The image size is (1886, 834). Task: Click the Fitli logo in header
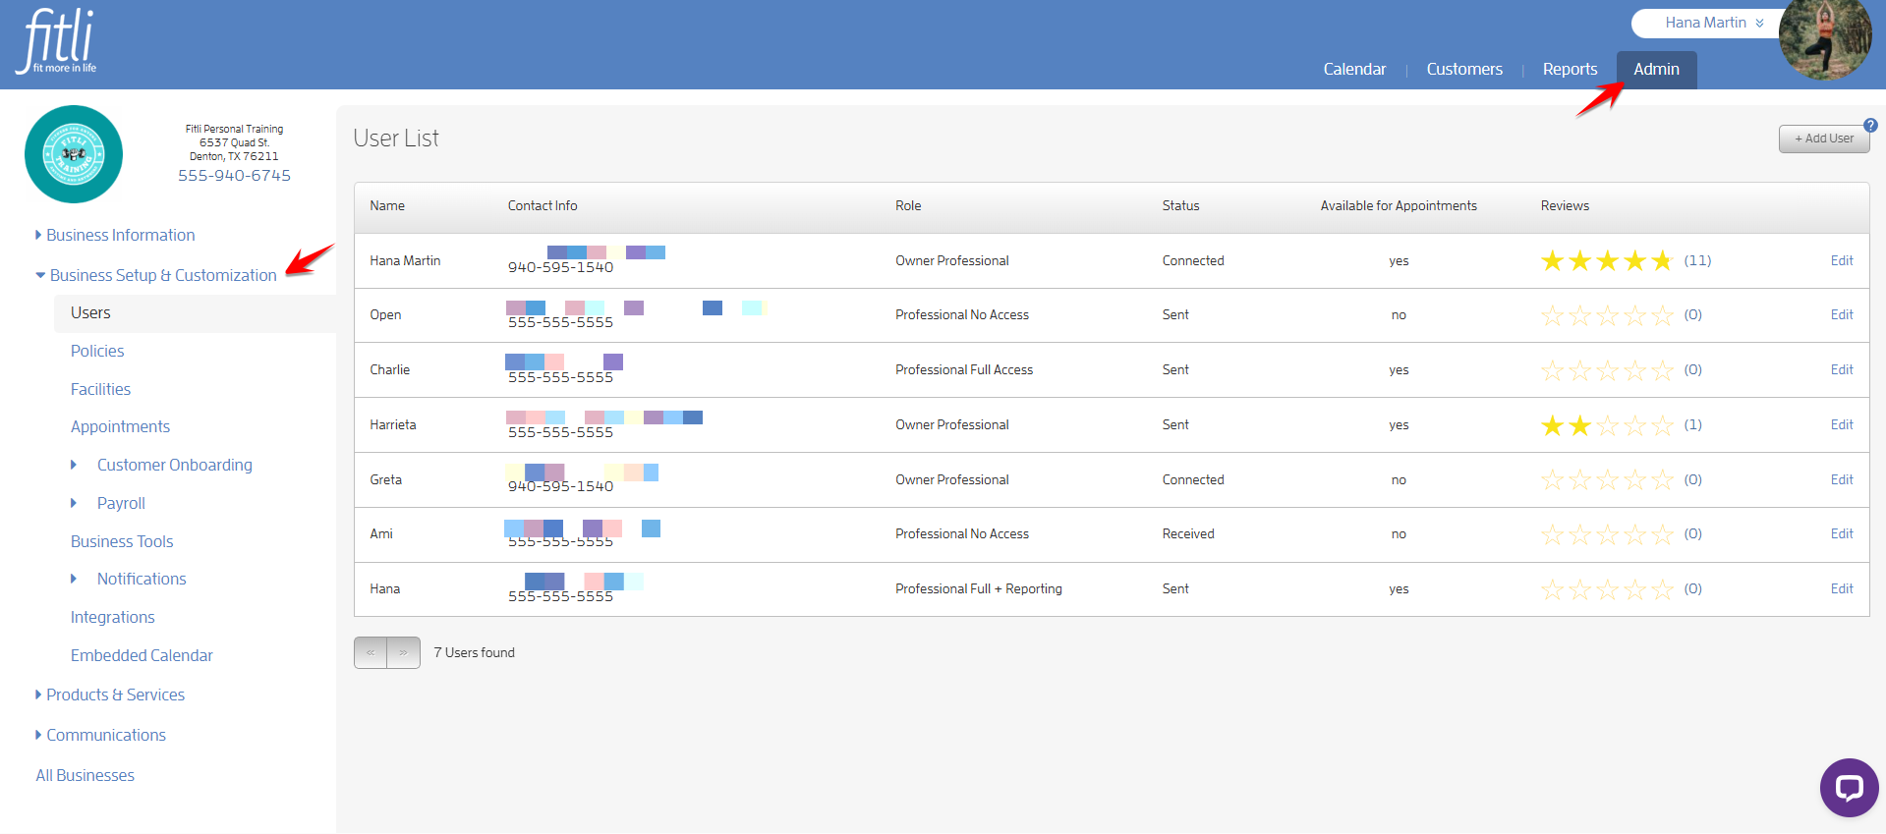pyautogui.click(x=56, y=41)
